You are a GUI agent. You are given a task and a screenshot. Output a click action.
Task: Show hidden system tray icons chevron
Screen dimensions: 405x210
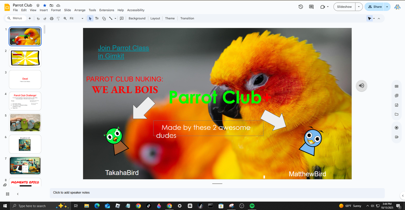pyautogui.click(x=368, y=206)
